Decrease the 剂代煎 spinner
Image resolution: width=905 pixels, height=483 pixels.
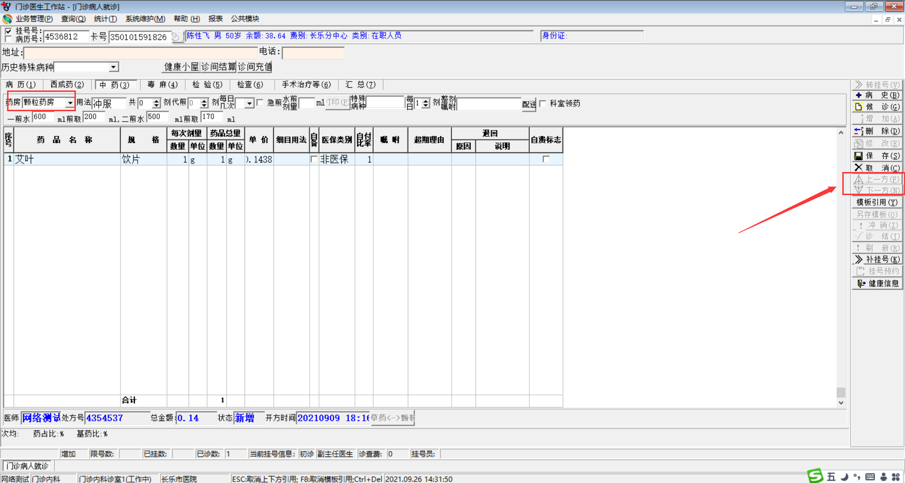(x=204, y=106)
